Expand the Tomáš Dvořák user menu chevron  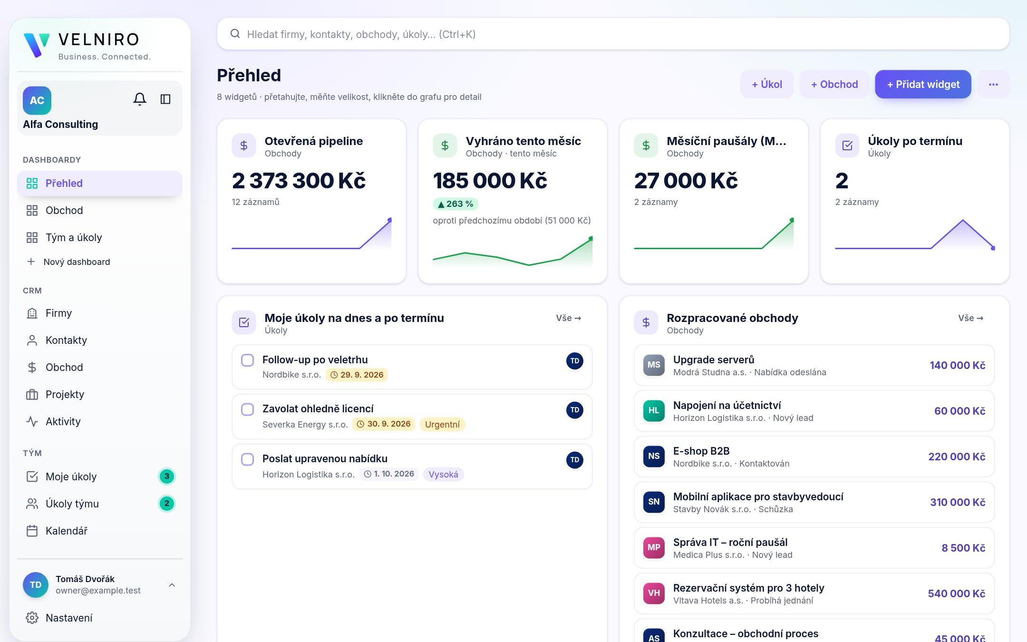[x=172, y=585]
